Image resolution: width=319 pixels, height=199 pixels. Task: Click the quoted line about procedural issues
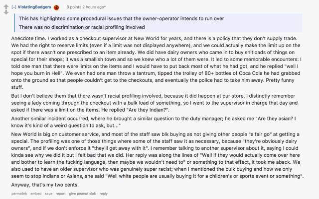tap(122, 19)
